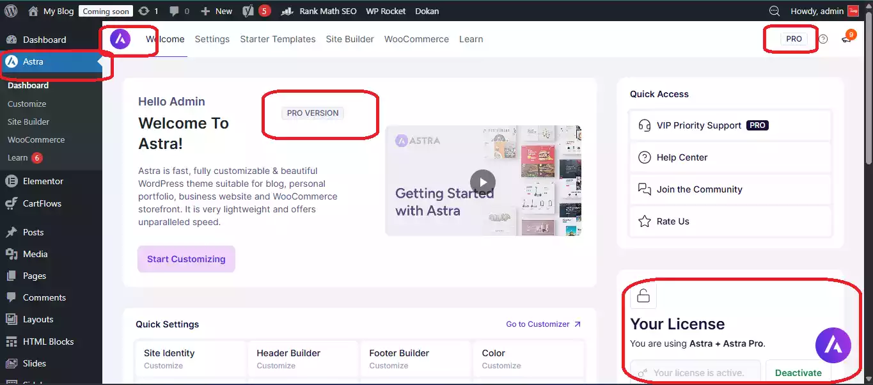Open Help Center quick access link
Screen dimensions: 873x385
tap(730, 157)
